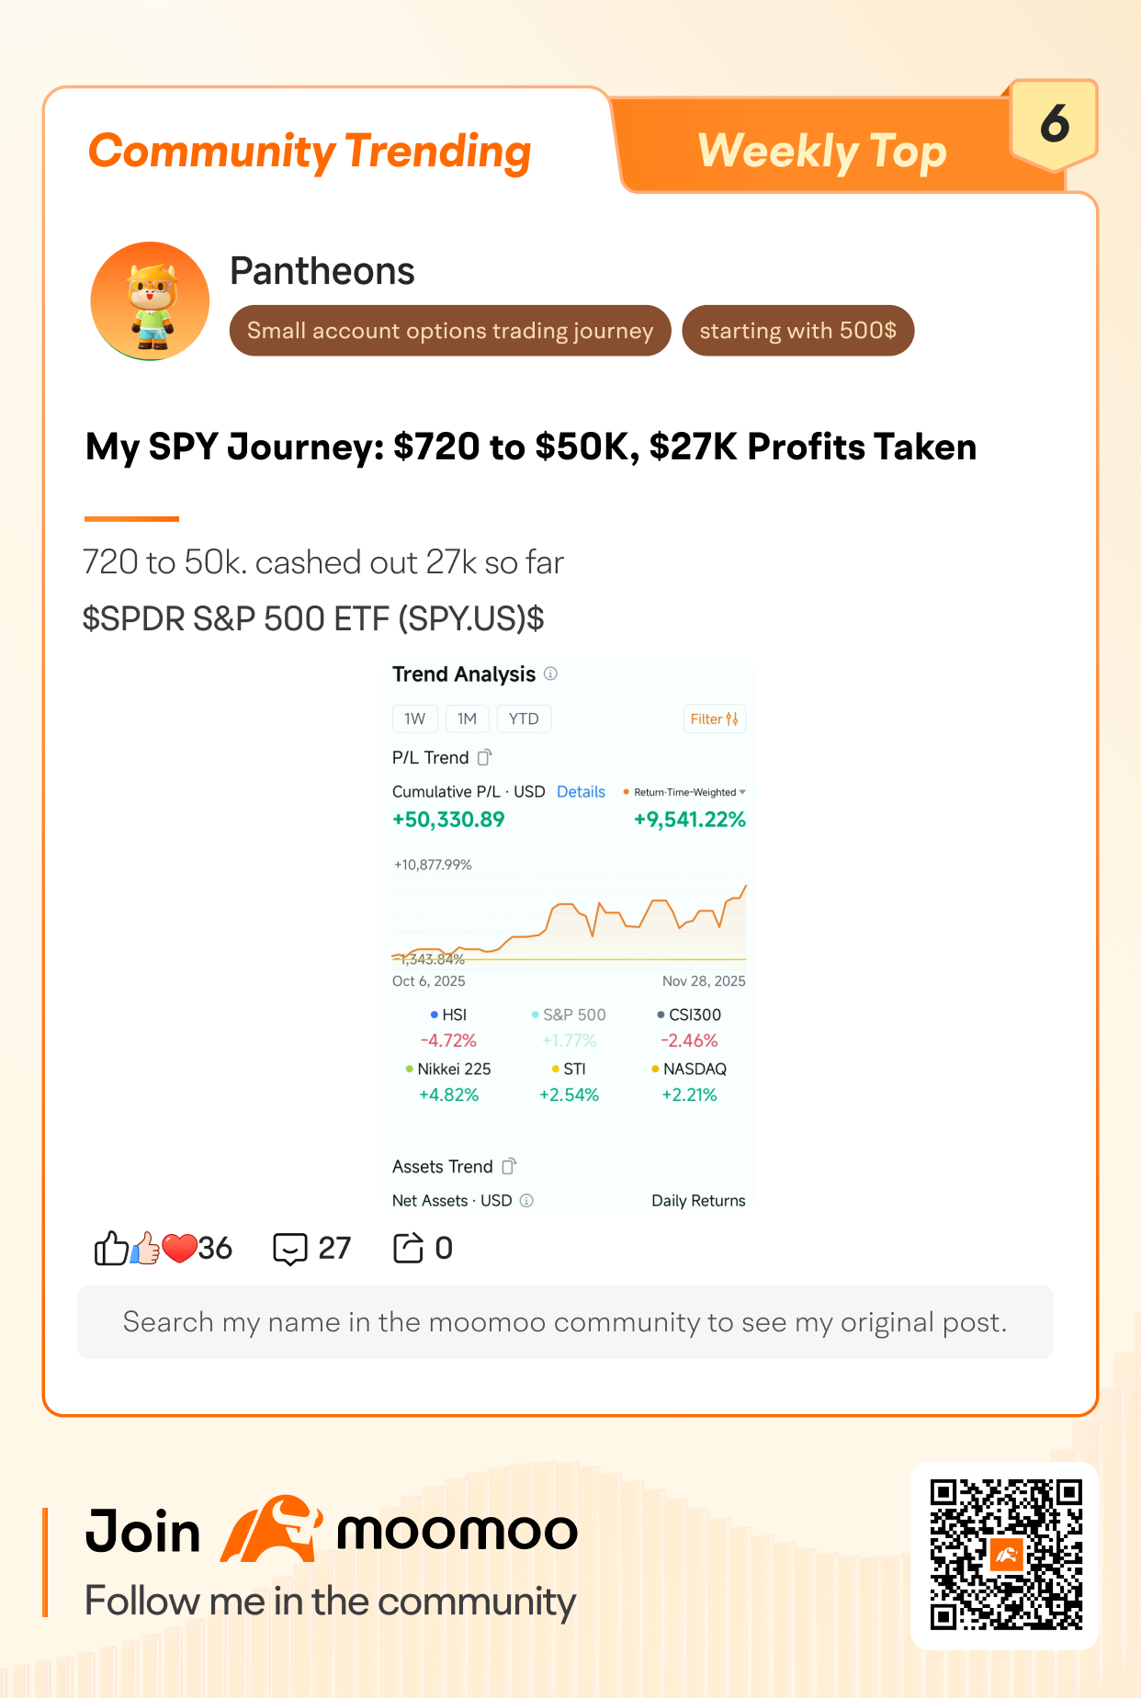This screenshot has width=1141, height=1698.
Task: Select the 1W time range tab
Action: point(415,719)
